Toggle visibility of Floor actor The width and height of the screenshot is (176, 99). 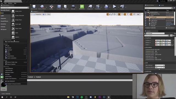[145, 15]
